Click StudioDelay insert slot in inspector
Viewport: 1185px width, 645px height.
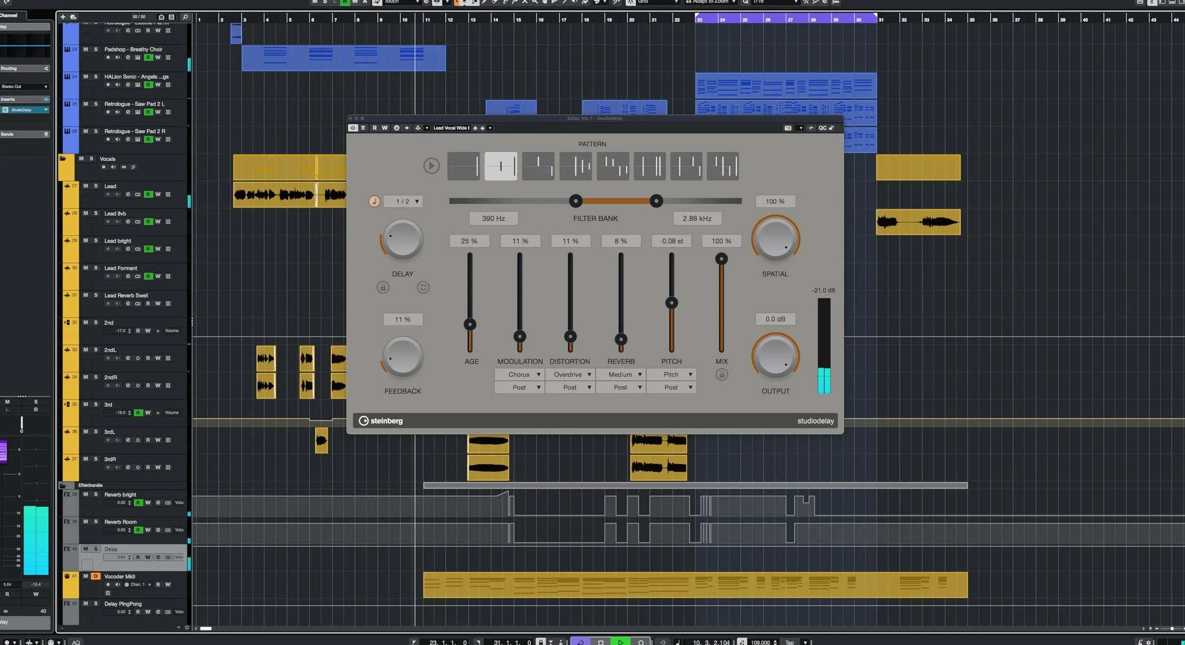(25, 110)
